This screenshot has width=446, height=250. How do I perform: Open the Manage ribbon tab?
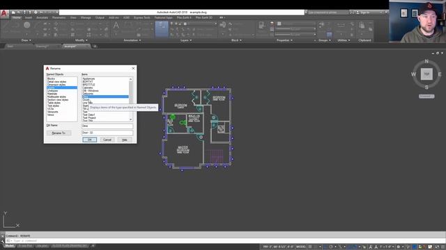86,17
